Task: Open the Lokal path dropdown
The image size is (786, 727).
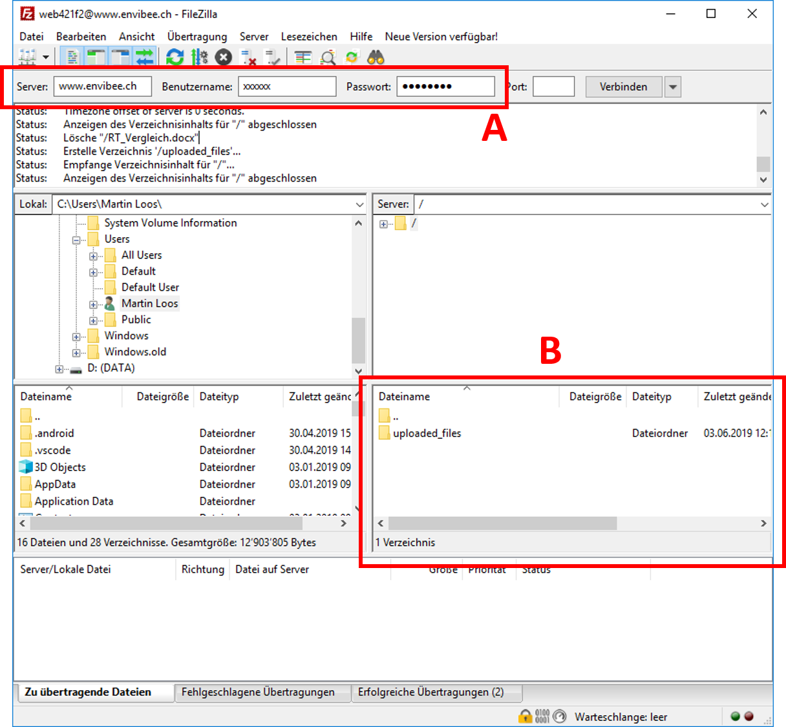Action: pyautogui.click(x=359, y=204)
